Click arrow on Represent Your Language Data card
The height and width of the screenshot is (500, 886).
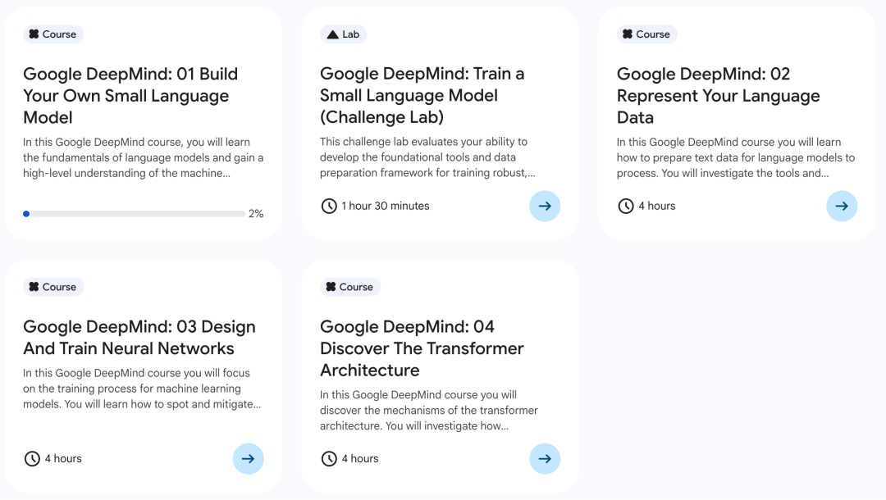coord(842,206)
